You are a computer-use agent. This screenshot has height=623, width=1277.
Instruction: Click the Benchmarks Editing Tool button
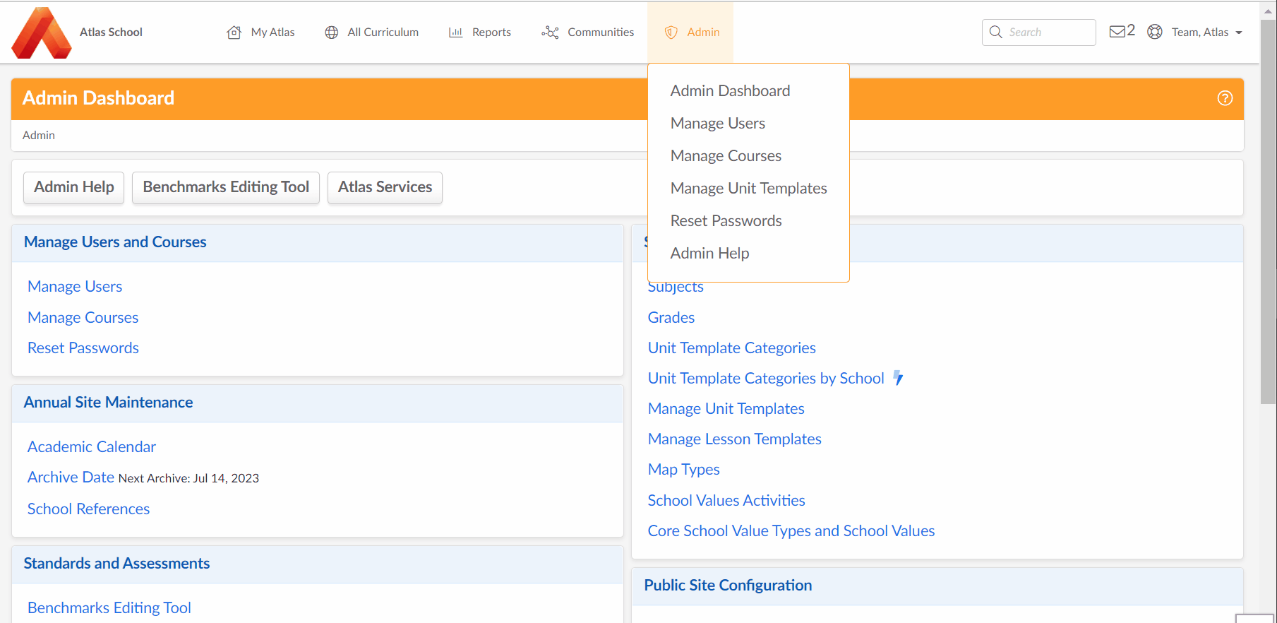point(226,187)
